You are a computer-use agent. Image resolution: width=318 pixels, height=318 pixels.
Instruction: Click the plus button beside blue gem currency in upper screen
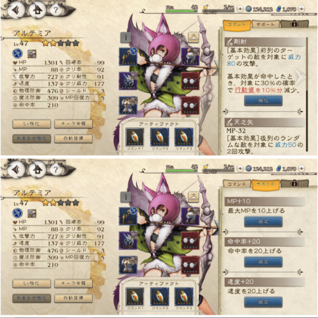pyautogui.click(x=302, y=9)
